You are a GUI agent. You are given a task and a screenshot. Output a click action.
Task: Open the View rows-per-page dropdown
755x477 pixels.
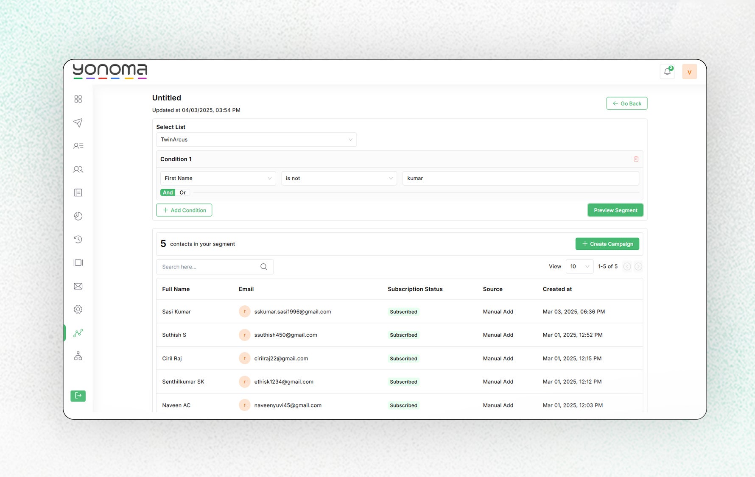click(x=579, y=267)
